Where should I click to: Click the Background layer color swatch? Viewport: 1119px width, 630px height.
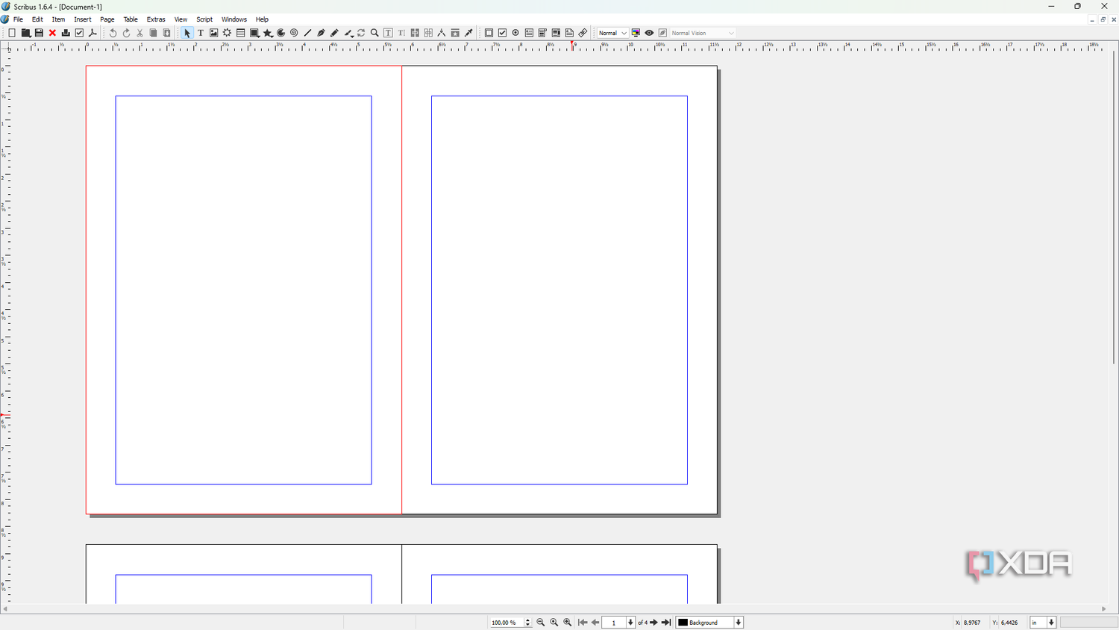[683, 623]
